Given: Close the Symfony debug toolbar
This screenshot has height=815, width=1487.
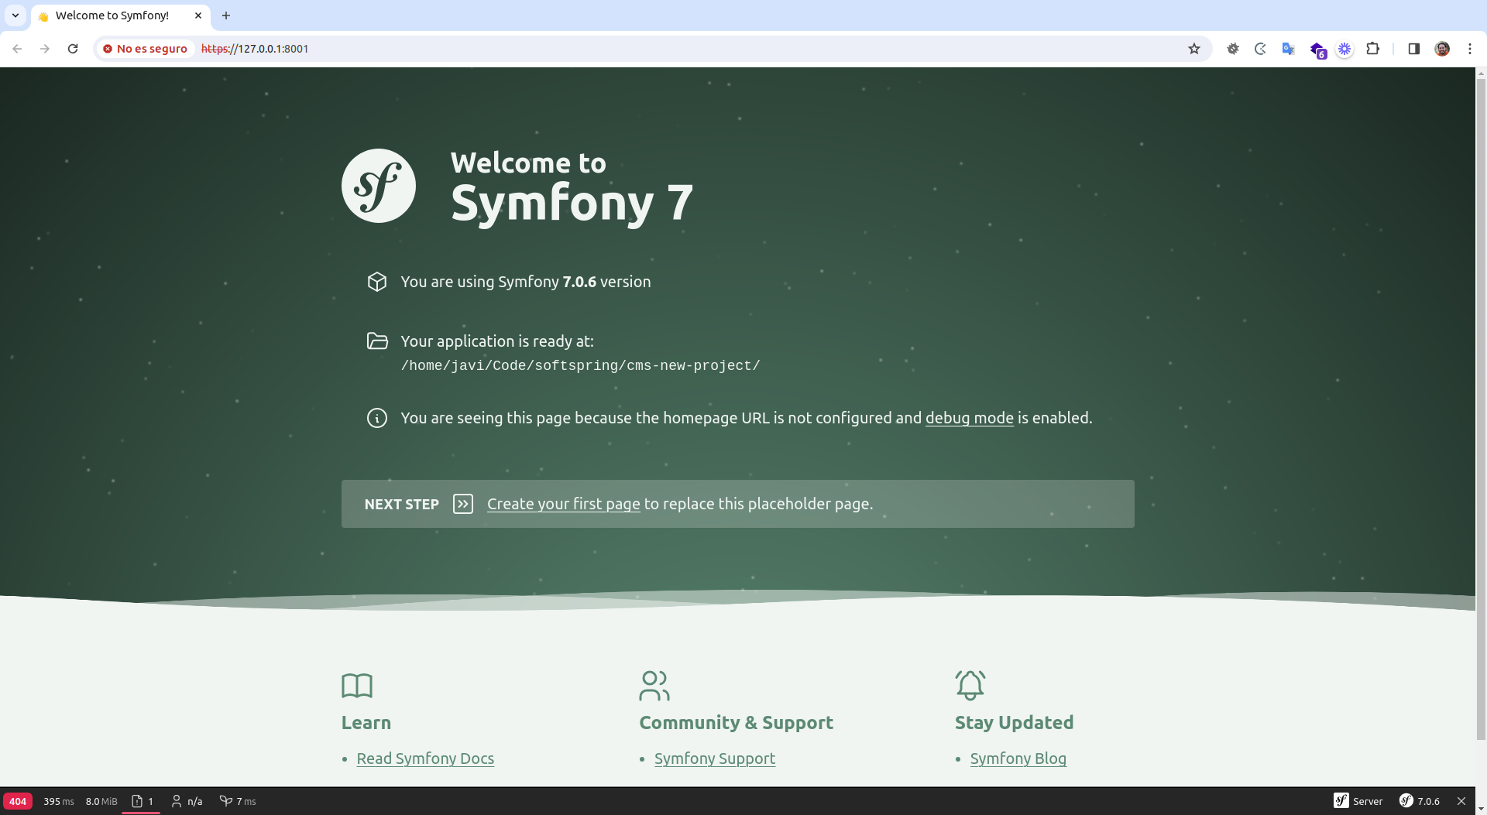Looking at the screenshot, I should [x=1461, y=801].
